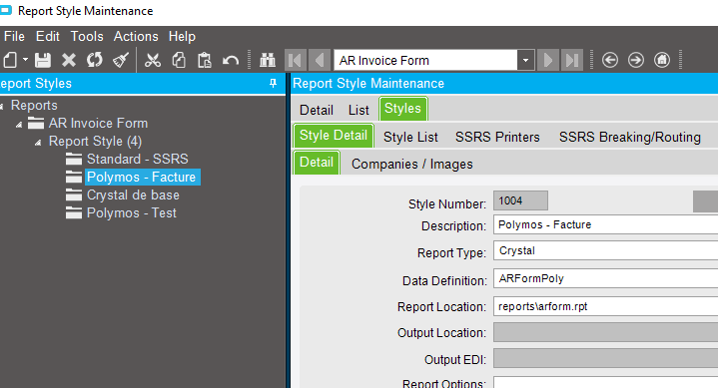Image resolution: width=718 pixels, height=388 pixels.
Task: Click the Paste clipboard icon
Action: click(205, 60)
